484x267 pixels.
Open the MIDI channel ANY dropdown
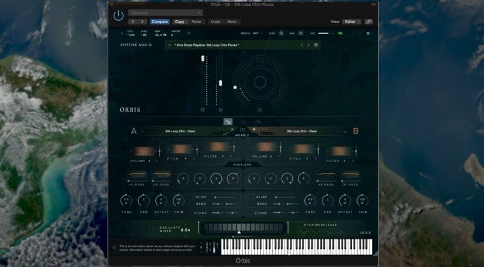[x=258, y=33]
